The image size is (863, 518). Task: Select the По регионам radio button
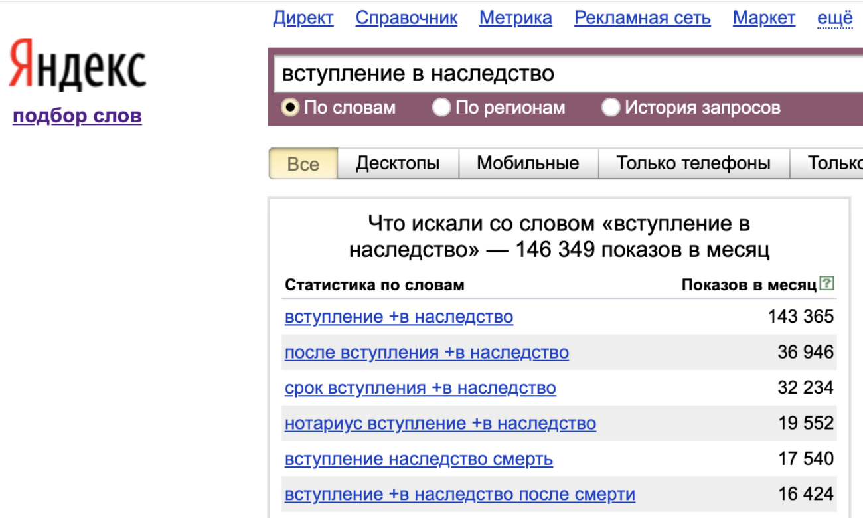[x=441, y=107]
